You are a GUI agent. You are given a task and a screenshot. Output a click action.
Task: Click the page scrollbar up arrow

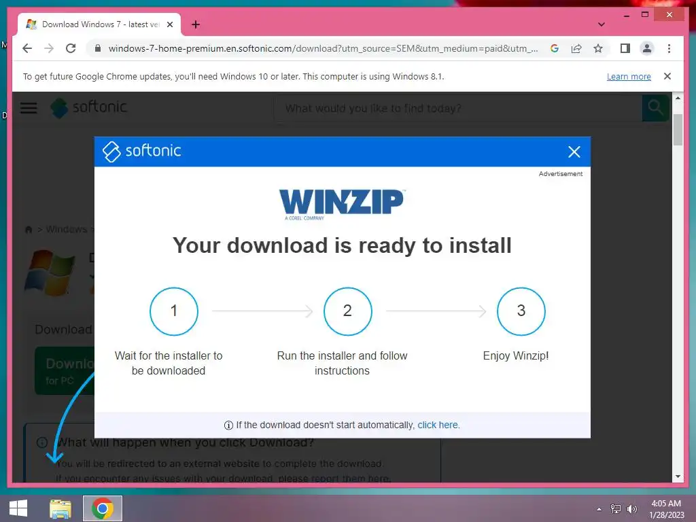tap(678, 98)
